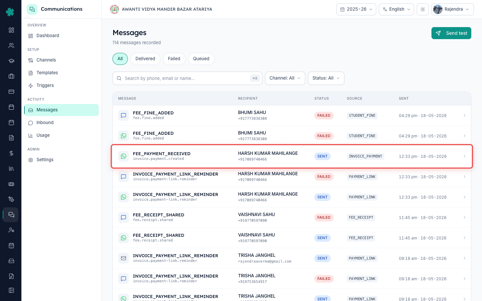Screen dimensions: 482x301
Task: Open Templates in the sidebar
Action: [x=61, y=73]
